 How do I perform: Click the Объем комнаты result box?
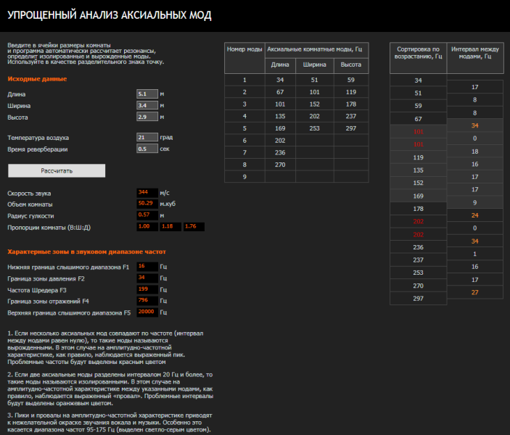[x=147, y=204]
